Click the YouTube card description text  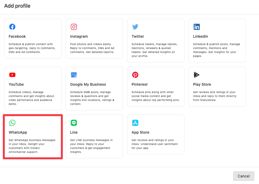click(x=31, y=98)
